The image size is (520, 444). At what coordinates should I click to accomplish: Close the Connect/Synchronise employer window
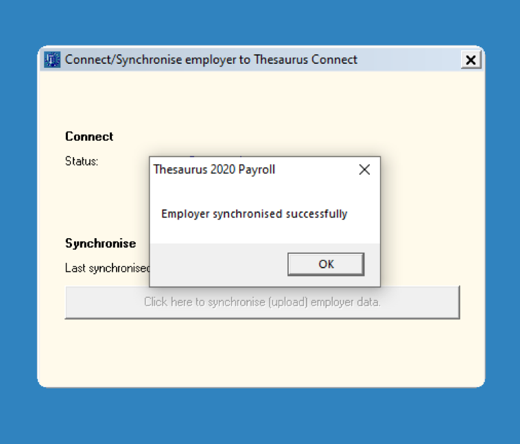coord(471,60)
